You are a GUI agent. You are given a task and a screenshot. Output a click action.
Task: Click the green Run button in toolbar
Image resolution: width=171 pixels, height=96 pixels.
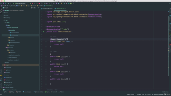tap(30, 3)
